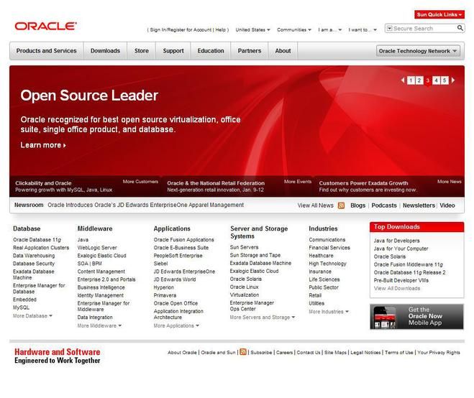
Task: Open the Video link
Action: click(447, 205)
